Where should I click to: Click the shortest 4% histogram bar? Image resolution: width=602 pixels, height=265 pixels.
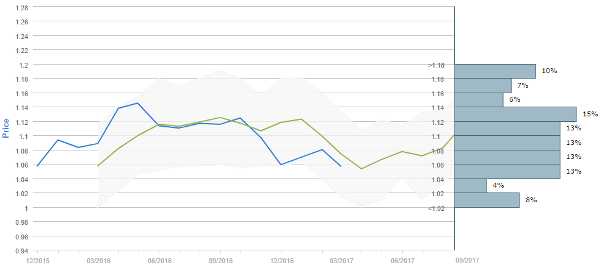point(471,185)
